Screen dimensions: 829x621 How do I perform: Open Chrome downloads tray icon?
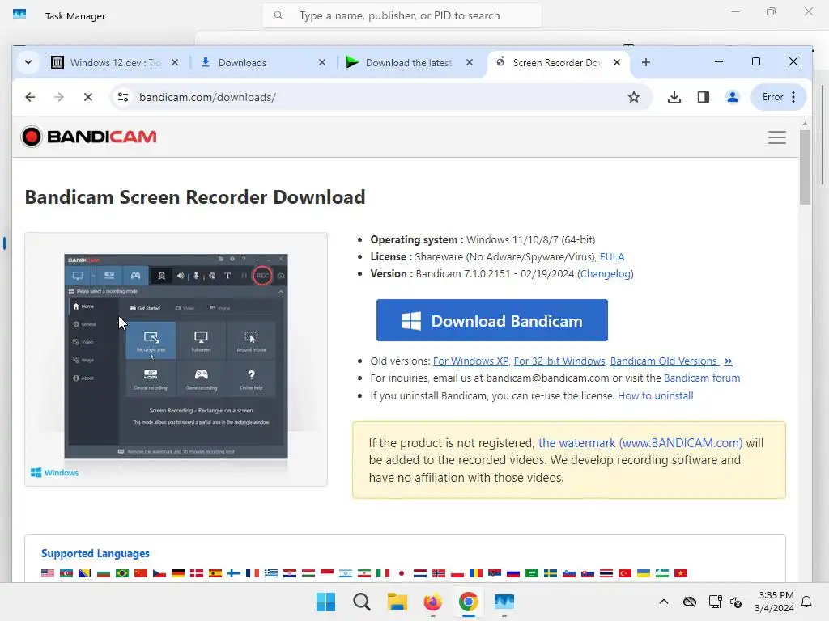674,97
